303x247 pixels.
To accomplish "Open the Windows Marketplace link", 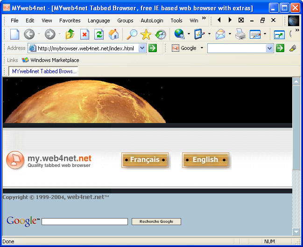I will [50, 60].
